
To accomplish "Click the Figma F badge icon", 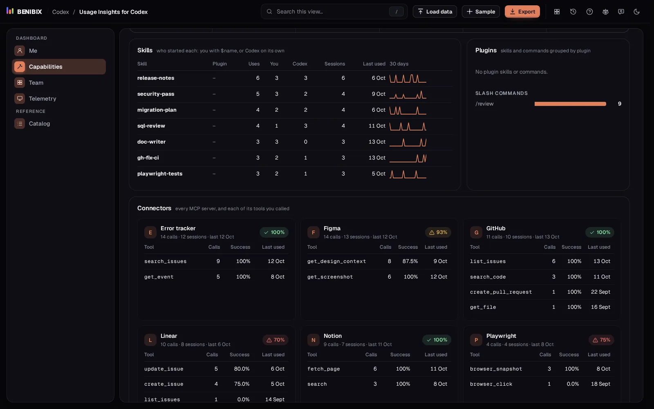I will click(314, 232).
